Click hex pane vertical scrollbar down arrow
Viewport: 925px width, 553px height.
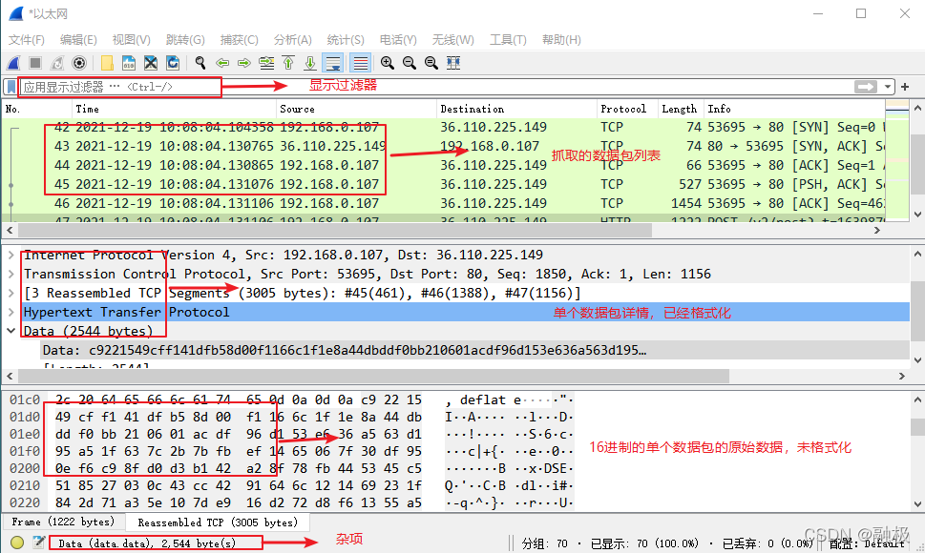[917, 504]
